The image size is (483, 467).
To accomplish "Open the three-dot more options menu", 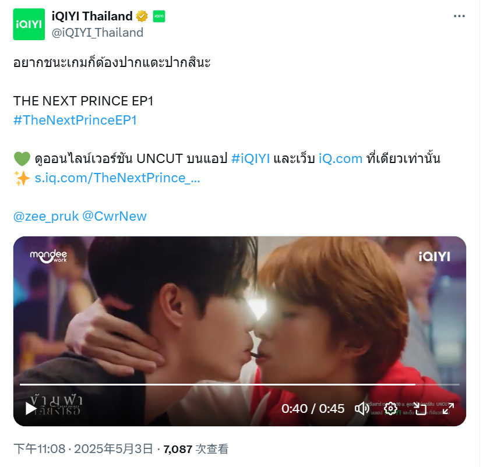I will click(459, 16).
